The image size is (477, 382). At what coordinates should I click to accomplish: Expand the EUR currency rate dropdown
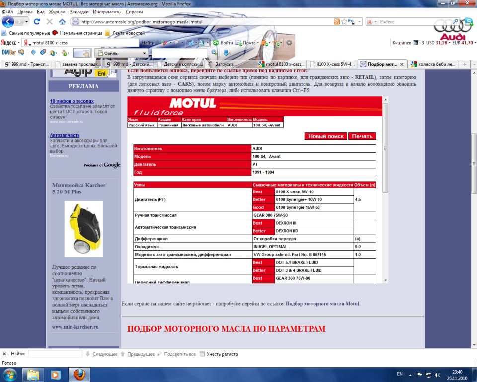click(x=475, y=43)
